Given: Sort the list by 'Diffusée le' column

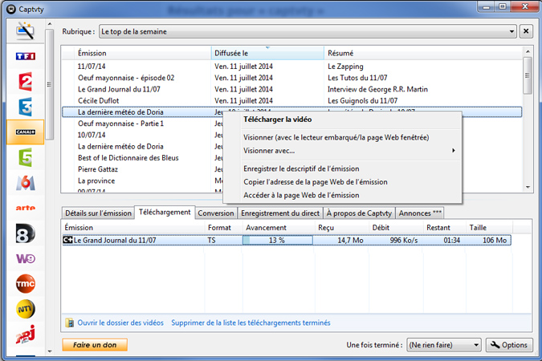Looking at the screenshot, I should coord(267,53).
